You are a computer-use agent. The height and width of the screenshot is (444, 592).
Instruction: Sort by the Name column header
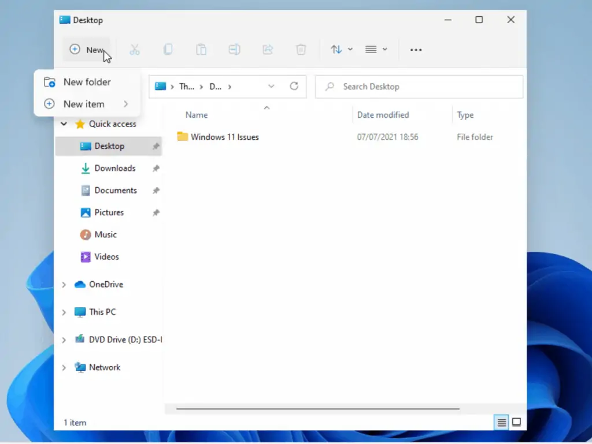[x=197, y=115]
